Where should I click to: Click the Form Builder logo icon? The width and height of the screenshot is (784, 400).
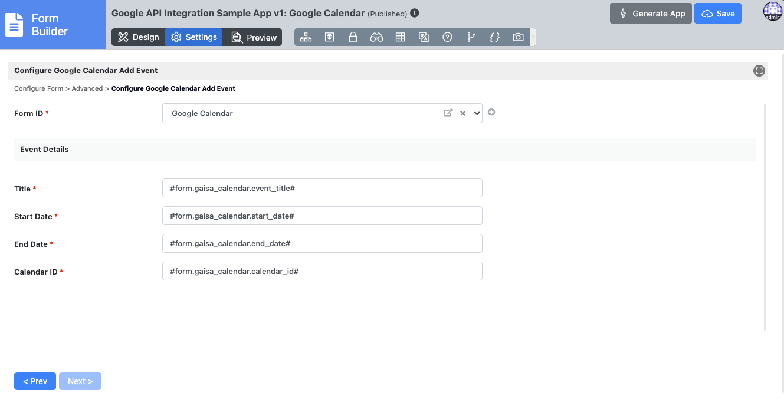point(15,25)
